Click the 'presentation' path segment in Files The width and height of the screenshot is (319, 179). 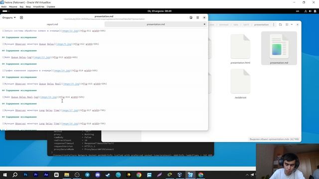tap(261, 24)
